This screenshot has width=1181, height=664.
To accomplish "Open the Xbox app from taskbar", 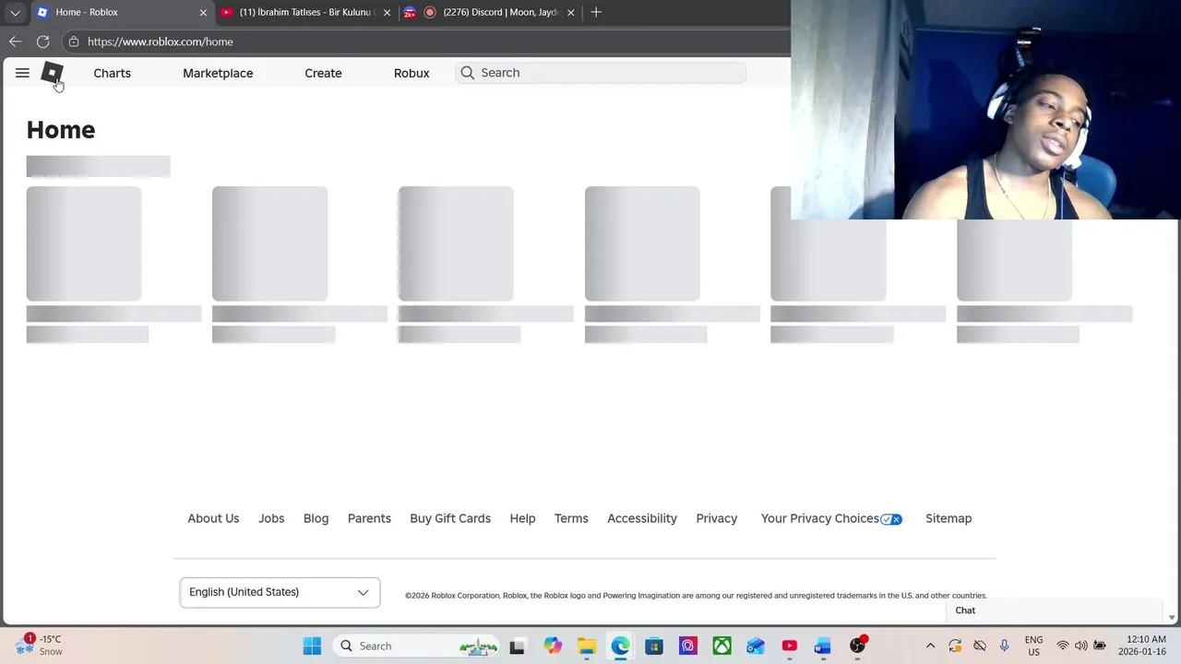I will coord(722,646).
